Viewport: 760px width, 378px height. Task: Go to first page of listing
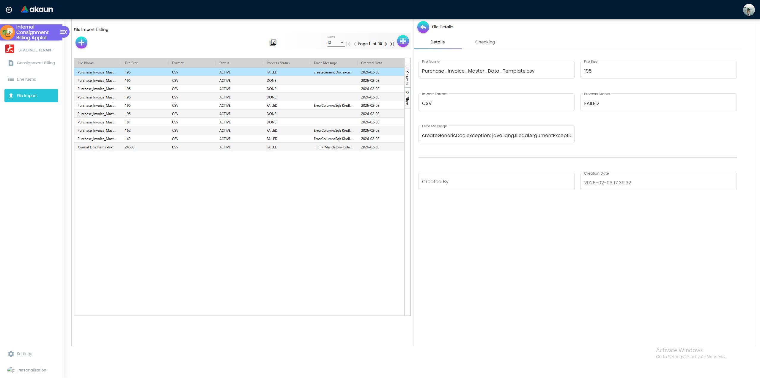348,44
